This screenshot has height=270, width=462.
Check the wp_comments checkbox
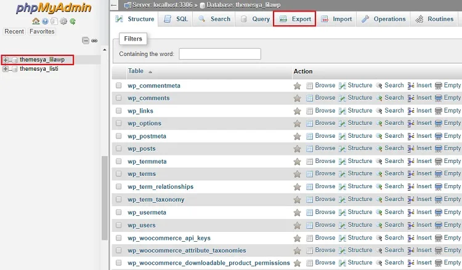pyautogui.click(x=119, y=98)
